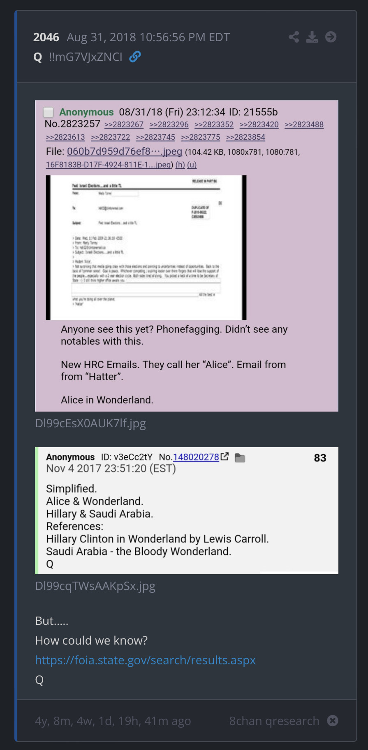Open reply link >>2823267

pos(124,124)
